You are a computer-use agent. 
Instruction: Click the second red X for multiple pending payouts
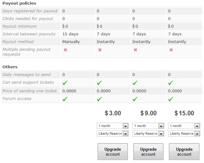[100, 50]
